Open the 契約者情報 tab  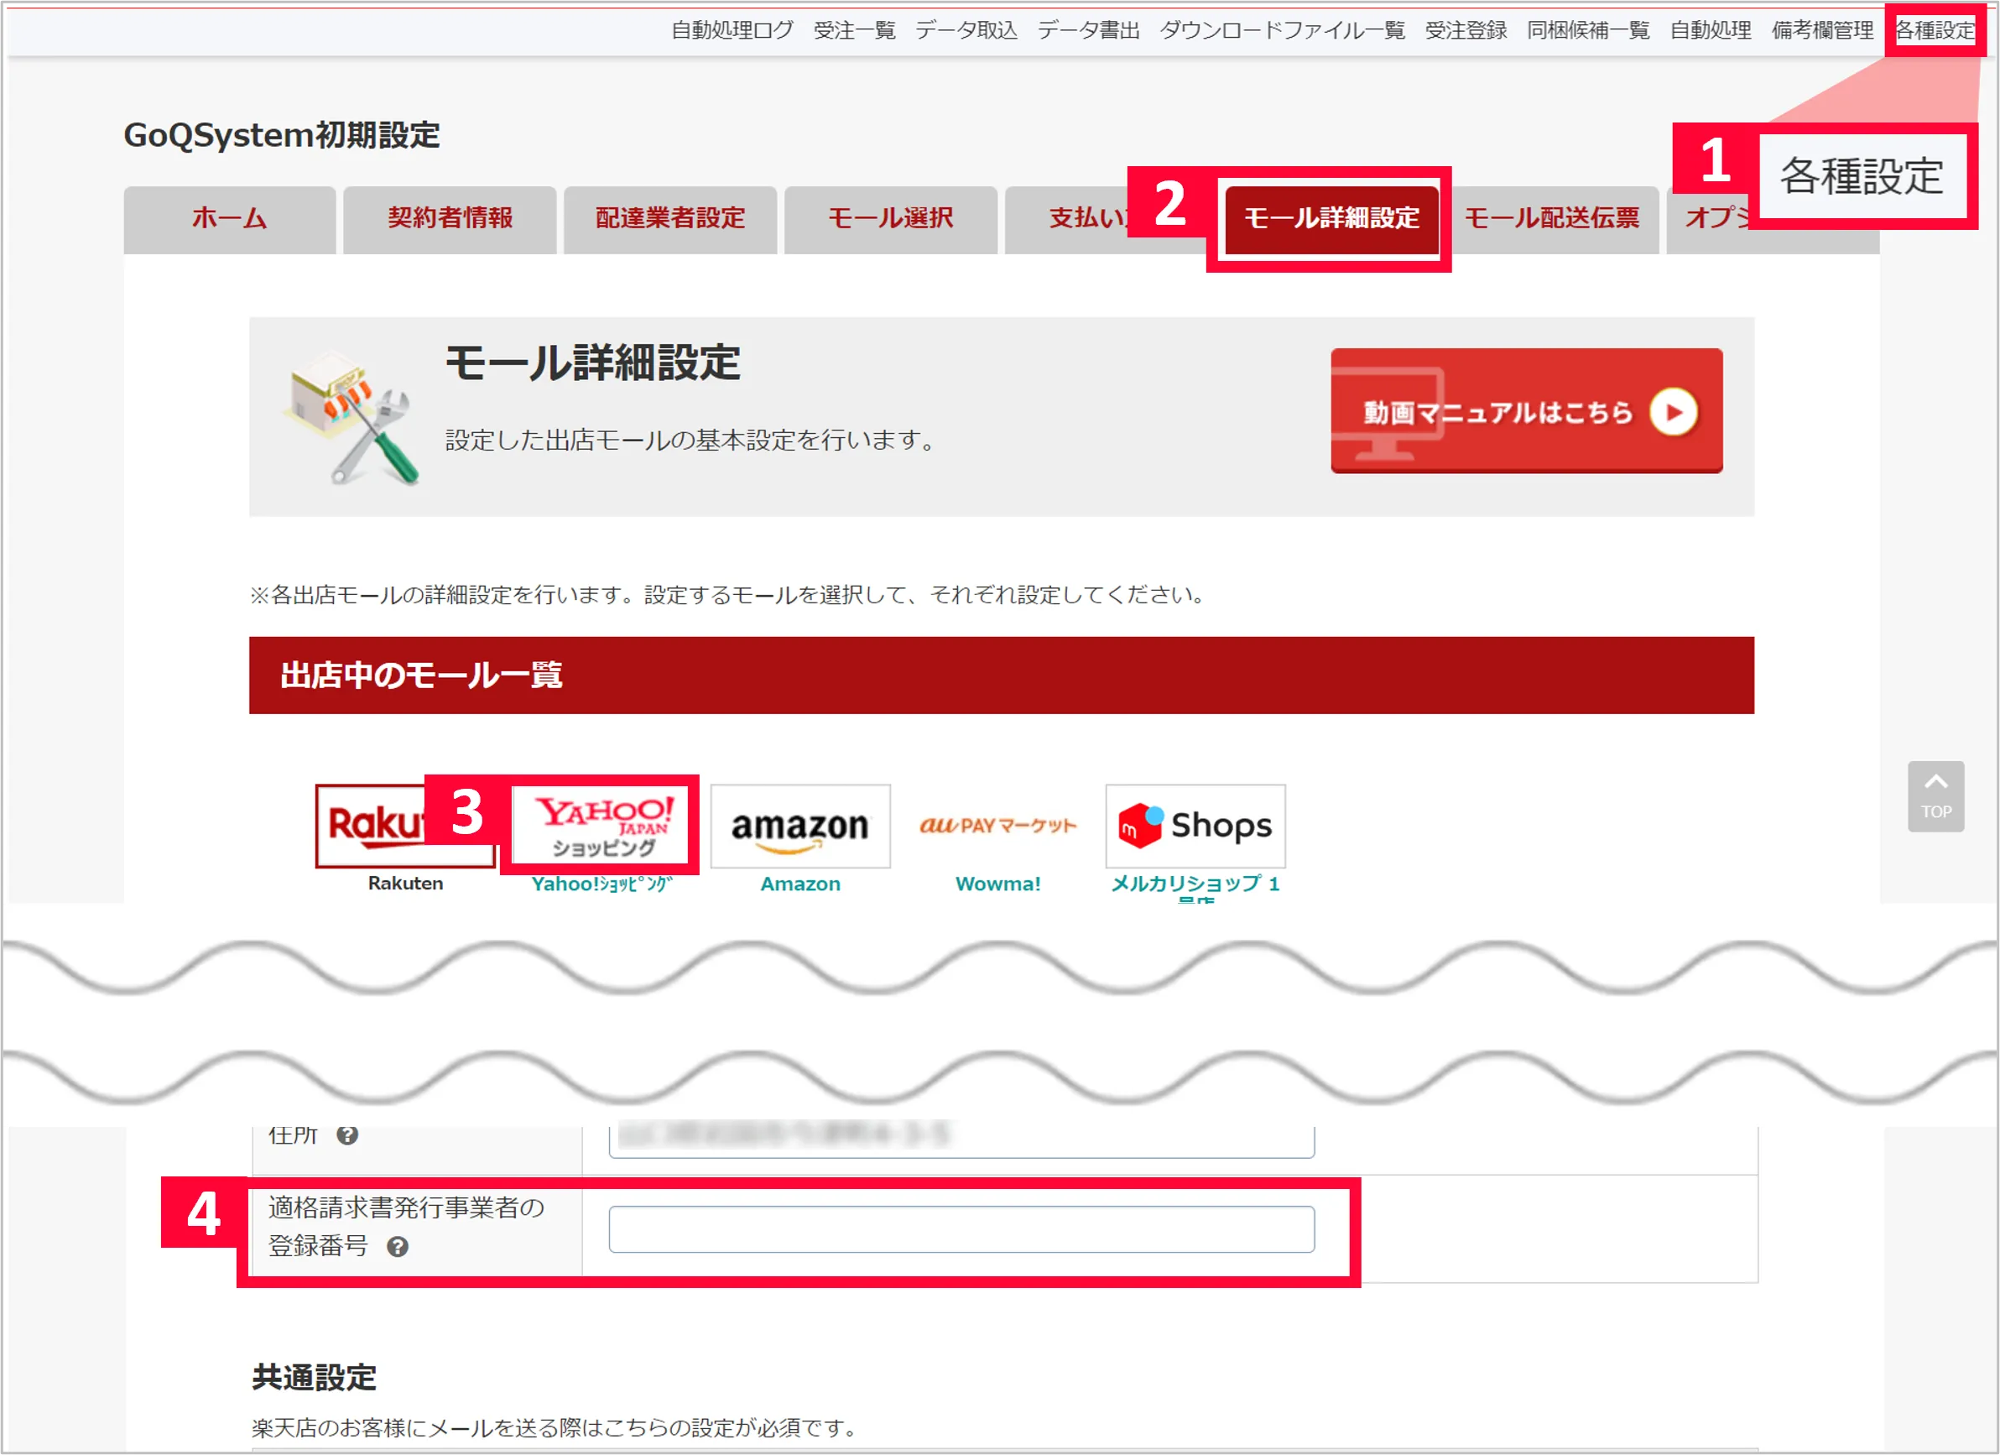pyautogui.click(x=450, y=218)
